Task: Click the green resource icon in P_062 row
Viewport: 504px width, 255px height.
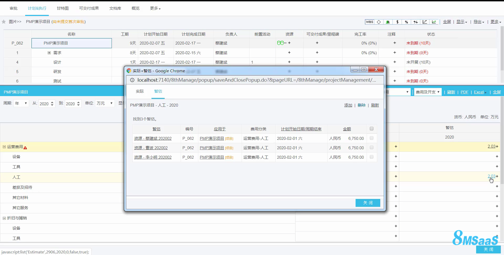Action: [x=280, y=43]
